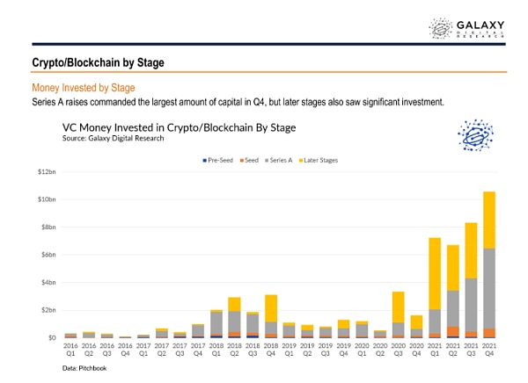528x383 pixels.
Task: Select the 2021 Q4 bar's gray segment
Action: pos(488,288)
